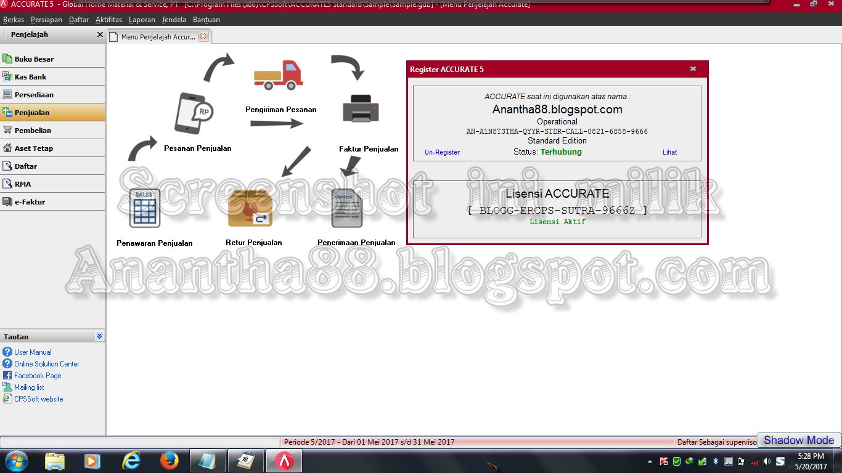This screenshot has height=473, width=842.
Task: Click the Kaspersky tray icon
Action: pyautogui.click(x=664, y=461)
